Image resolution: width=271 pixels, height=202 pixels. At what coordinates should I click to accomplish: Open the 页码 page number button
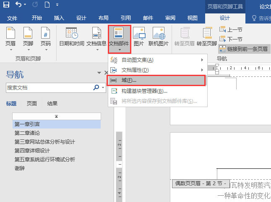click(45, 37)
